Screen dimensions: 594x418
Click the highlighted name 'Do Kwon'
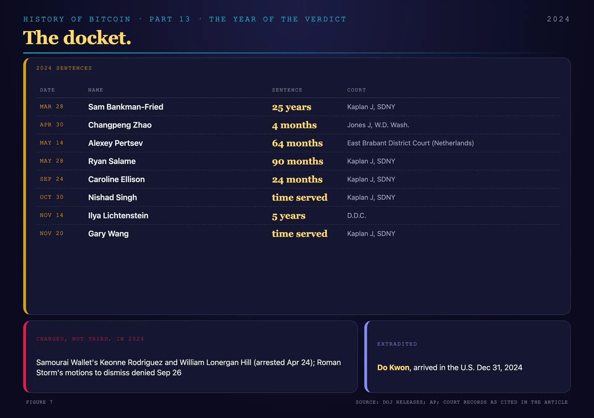click(x=393, y=368)
